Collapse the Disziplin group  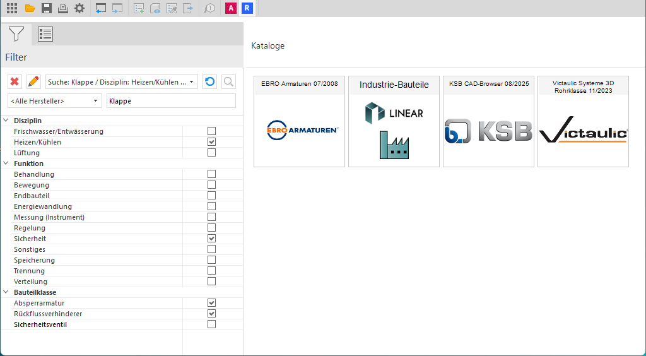click(x=6, y=121)
